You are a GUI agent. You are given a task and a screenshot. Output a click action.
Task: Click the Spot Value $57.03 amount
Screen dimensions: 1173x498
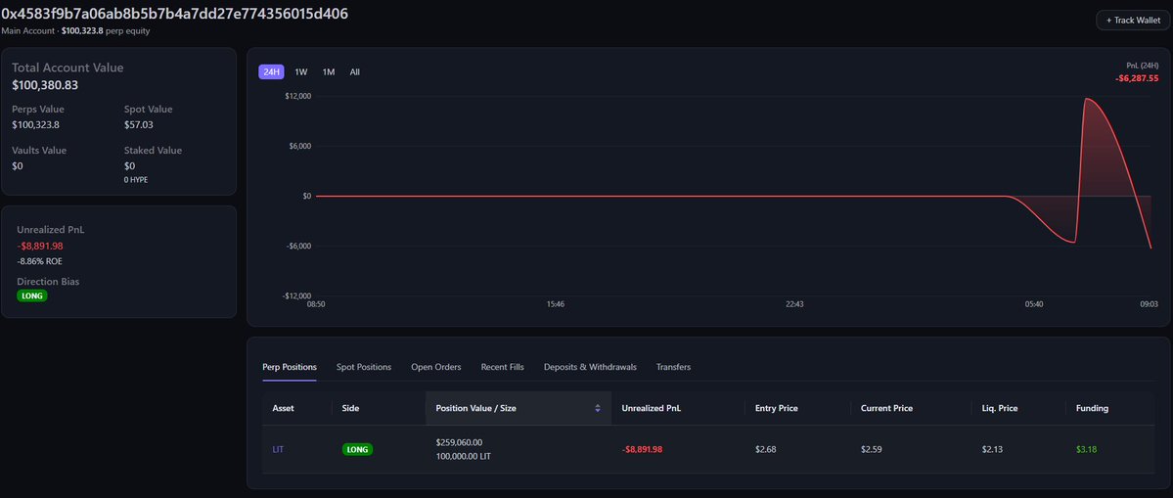[138, 125]
